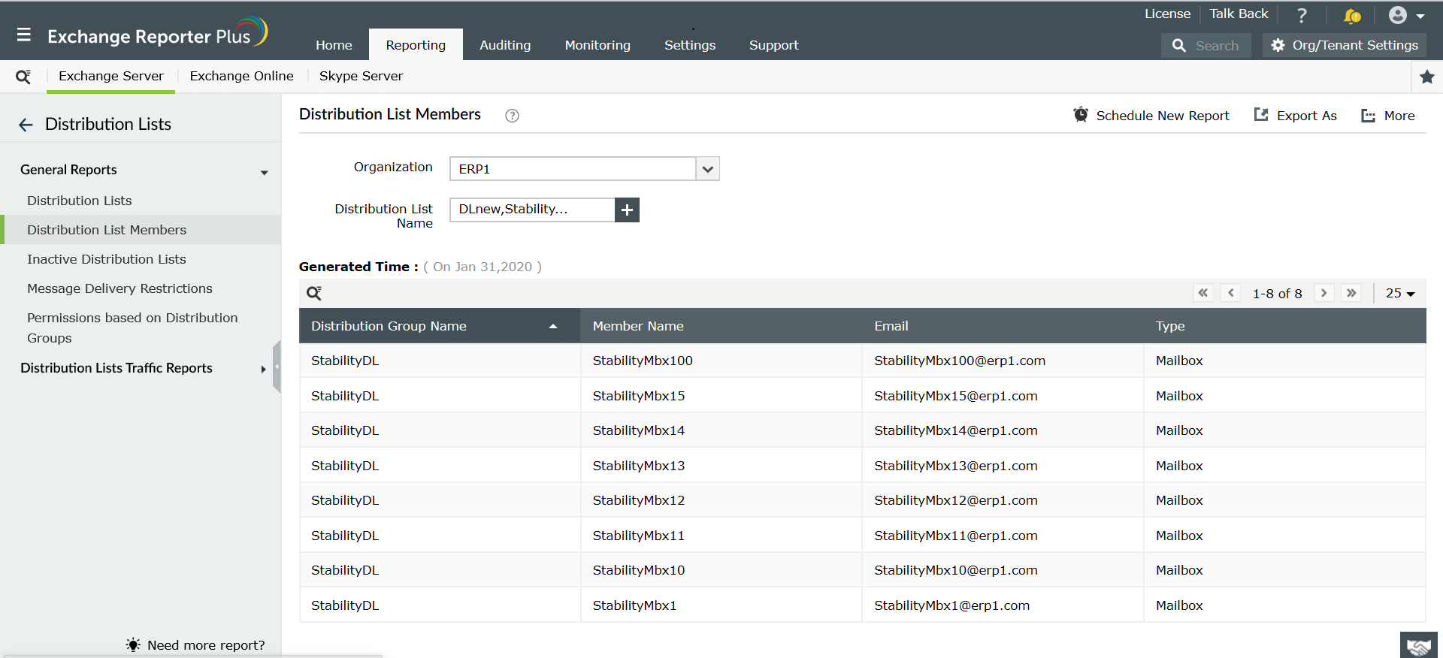Sort by the Type column header
This screenshot has height=658, width=1443.
click(1170, 326)
